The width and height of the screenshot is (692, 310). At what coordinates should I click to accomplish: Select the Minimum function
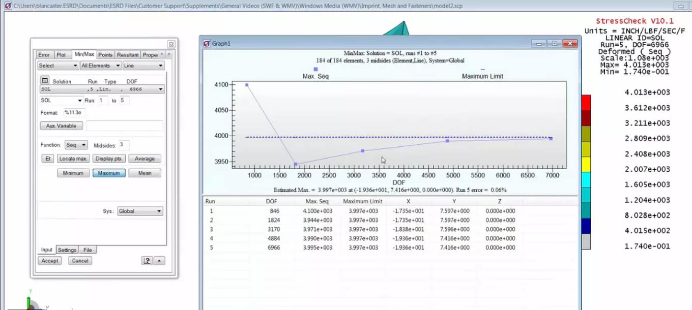(x=73, y=173)
